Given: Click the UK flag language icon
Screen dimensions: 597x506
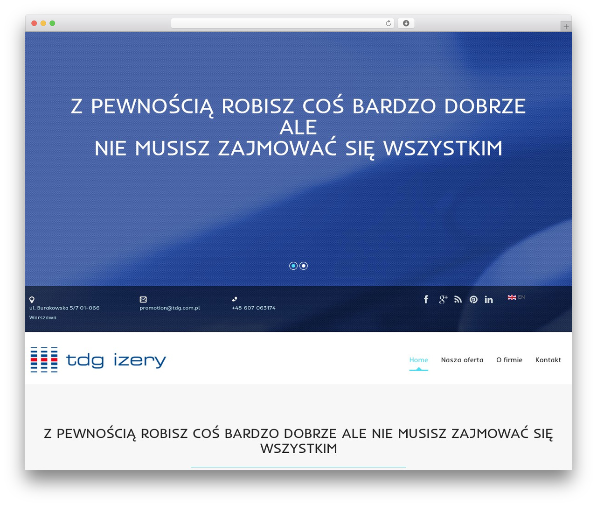Looking at the screenshot, I should pyautogui.click(x=512, y=297).
